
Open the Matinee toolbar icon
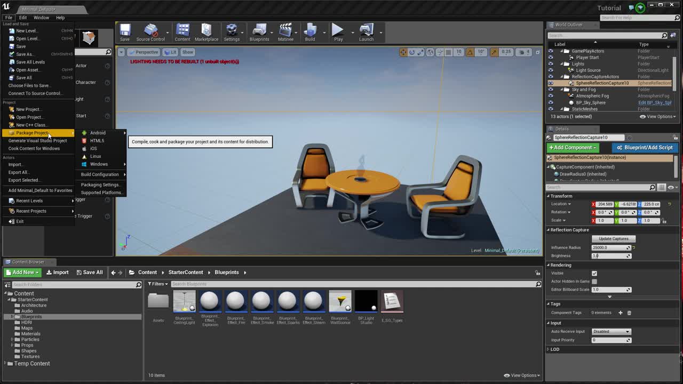285,33
